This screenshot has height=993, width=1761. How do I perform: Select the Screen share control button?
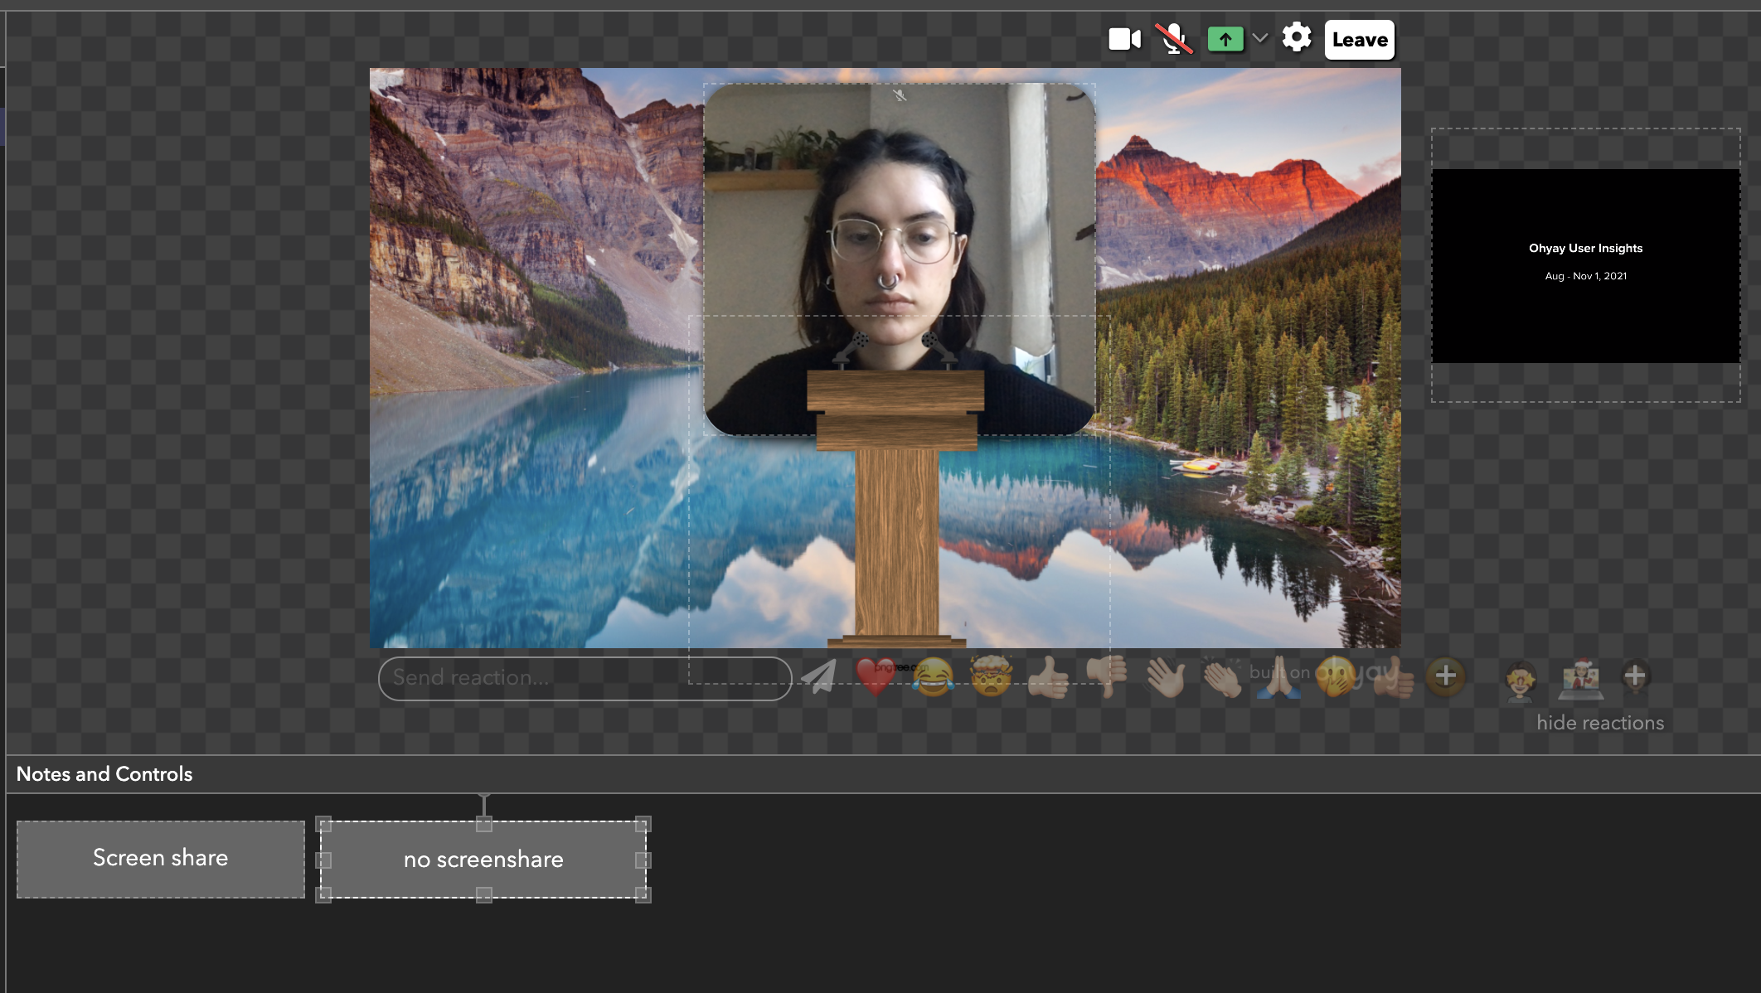click(x=161, y=859)
